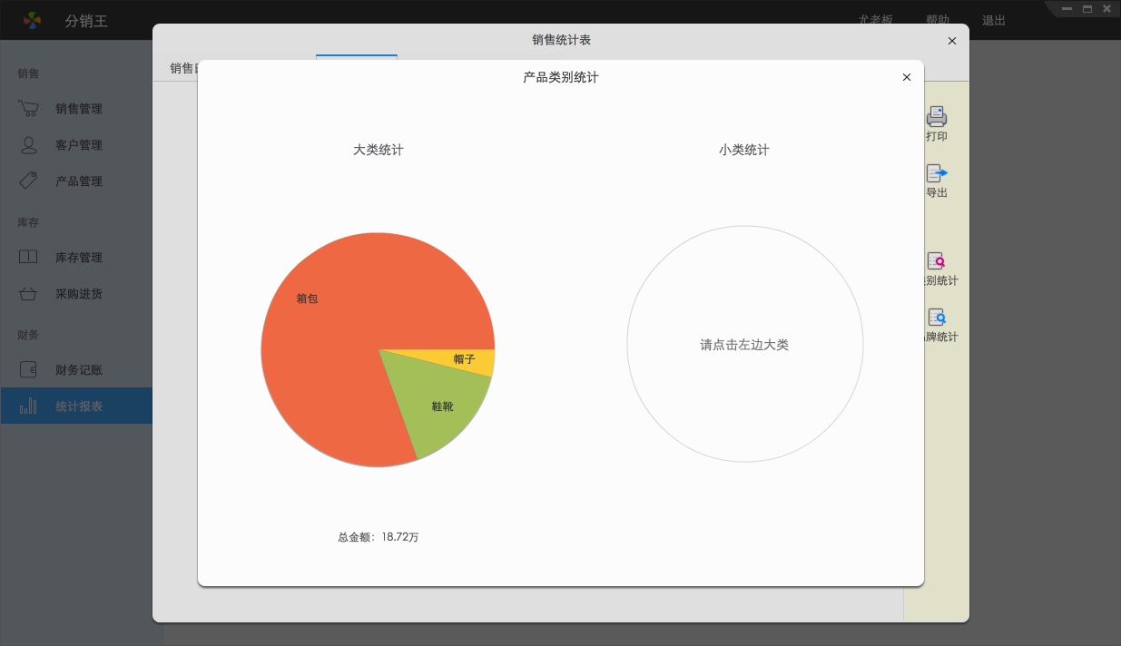The width and height of the screenshot is (1121, 646).
Task: Click the 库存管理 book icon
Action: pyautogui.click(x=28, y=257)
